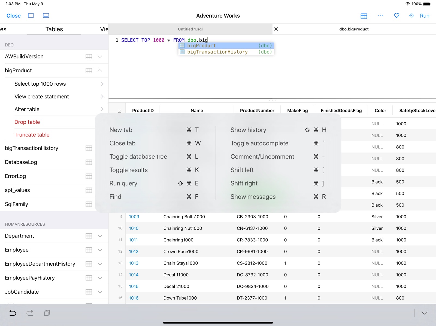Viewport: 436px width, 326px height.
Task: Open AWBuildVersion table grid icon
Action: point(89,57)
